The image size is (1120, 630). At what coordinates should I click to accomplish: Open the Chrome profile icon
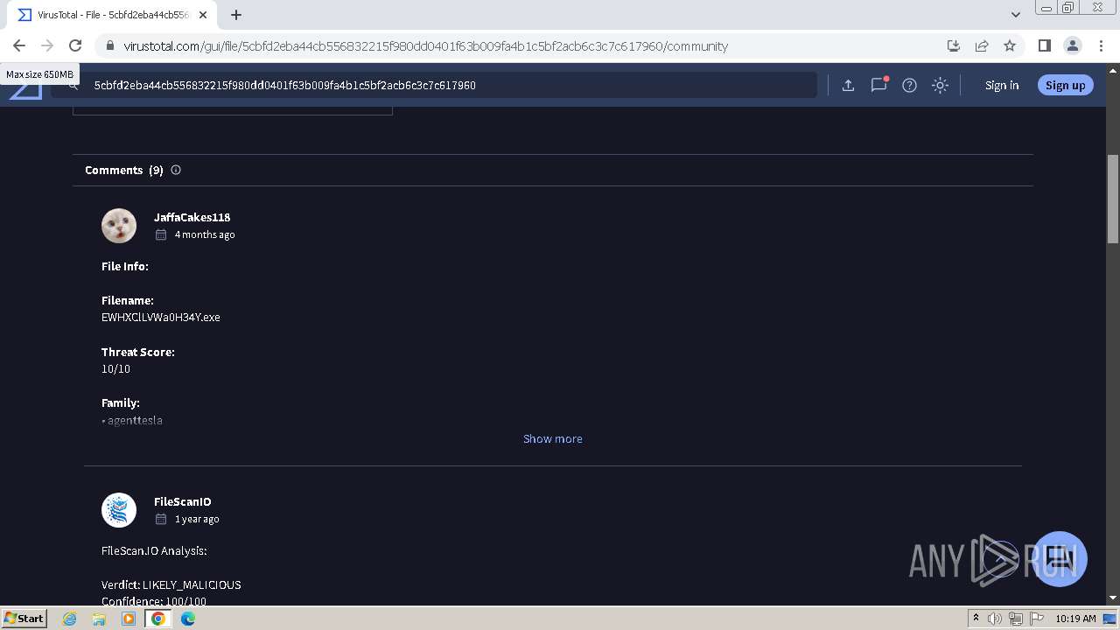click(1072, 45)
